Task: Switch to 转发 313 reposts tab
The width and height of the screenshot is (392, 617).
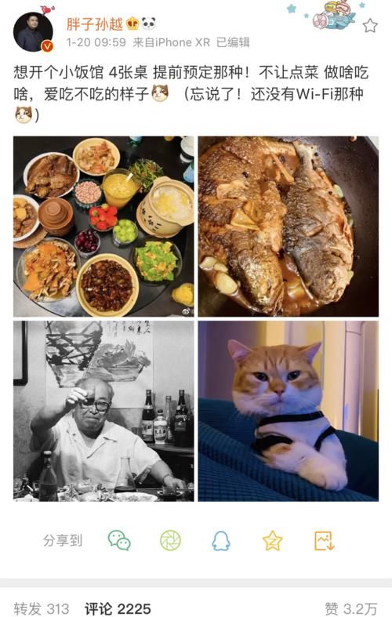Action: click(42, 608)
